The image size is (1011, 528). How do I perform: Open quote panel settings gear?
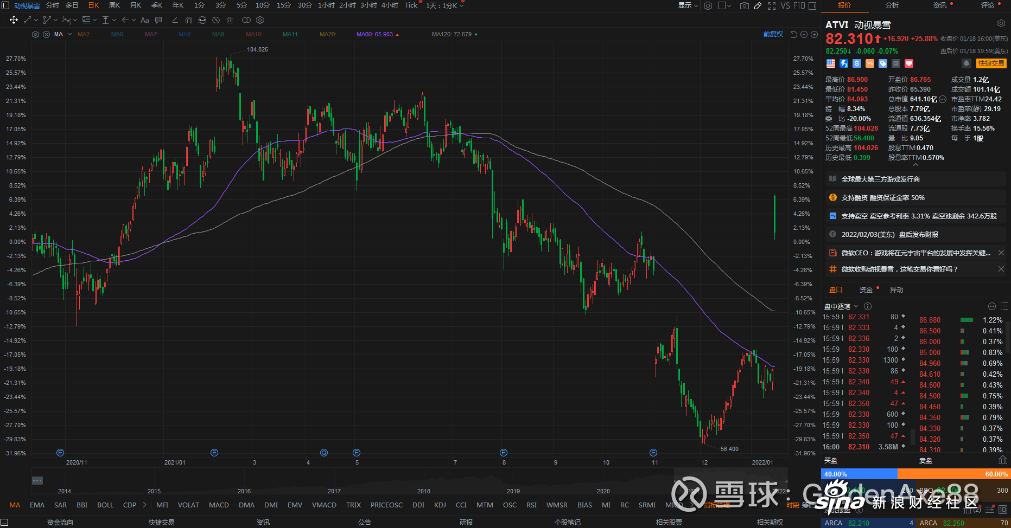(1001, 23)
